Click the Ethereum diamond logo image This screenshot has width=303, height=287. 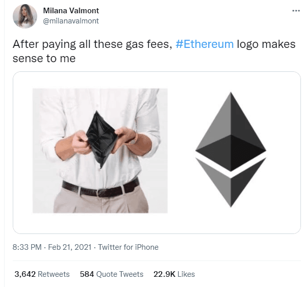point(231,150)
